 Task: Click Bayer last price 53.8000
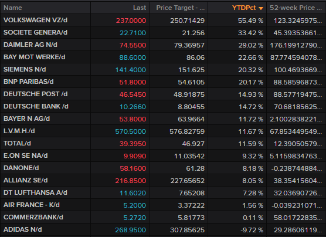[133, 119]
